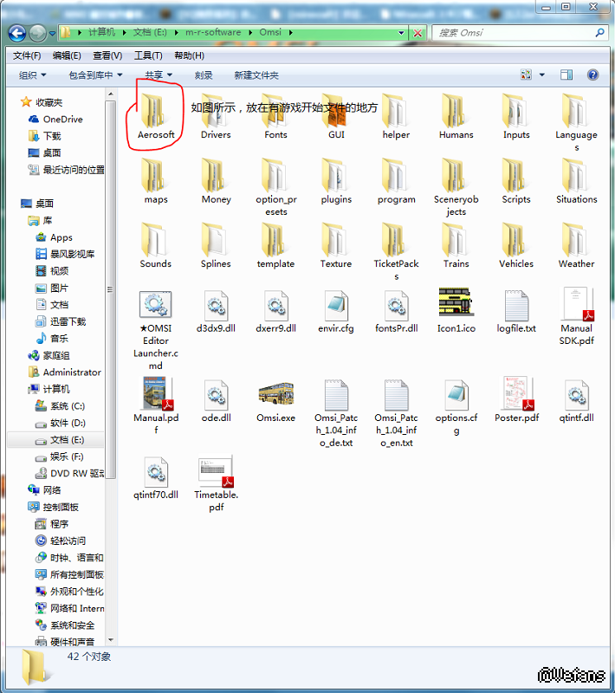Select the logfile.txt file
The image size is (615, 693).
(516, 311)
